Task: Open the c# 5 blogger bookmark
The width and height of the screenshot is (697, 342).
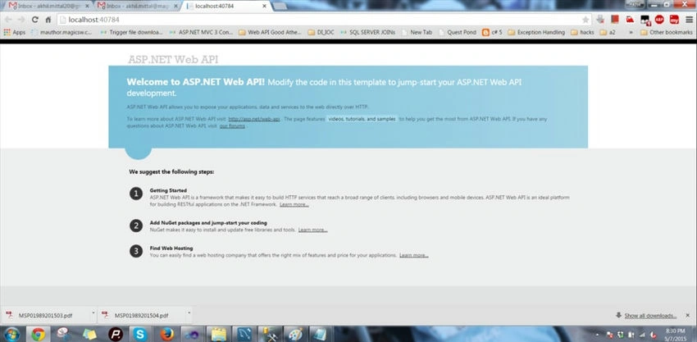Action: [492, 33]
